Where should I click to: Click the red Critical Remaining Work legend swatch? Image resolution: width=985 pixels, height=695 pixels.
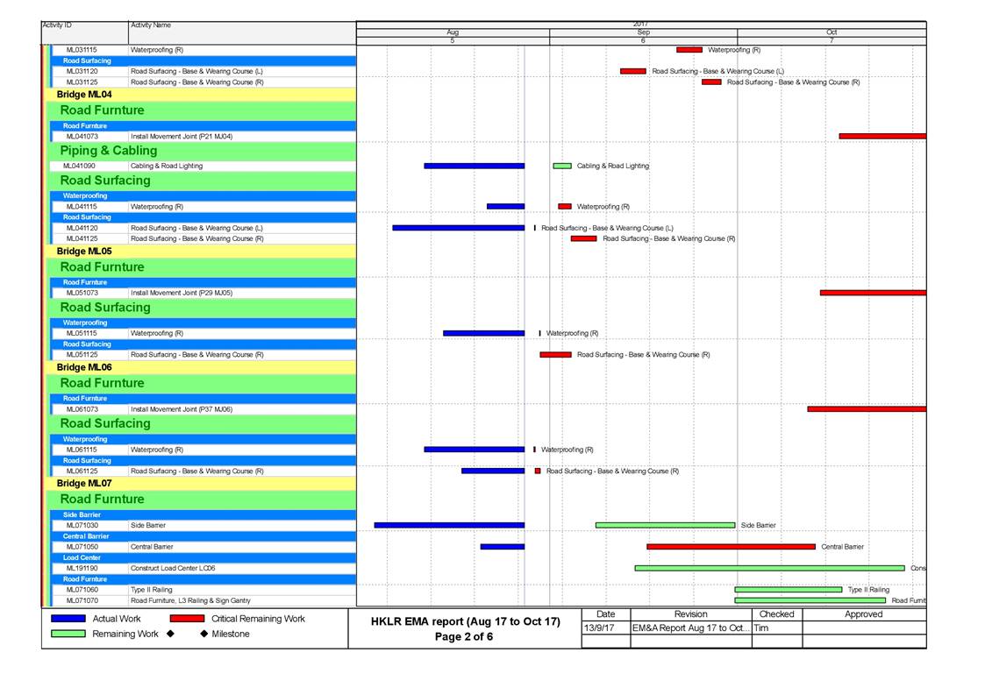(x=187, y=619)
